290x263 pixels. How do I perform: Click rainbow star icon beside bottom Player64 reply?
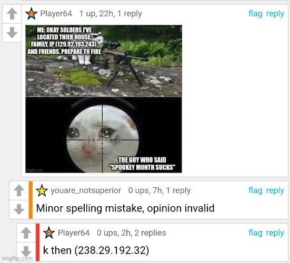(49, 232)
